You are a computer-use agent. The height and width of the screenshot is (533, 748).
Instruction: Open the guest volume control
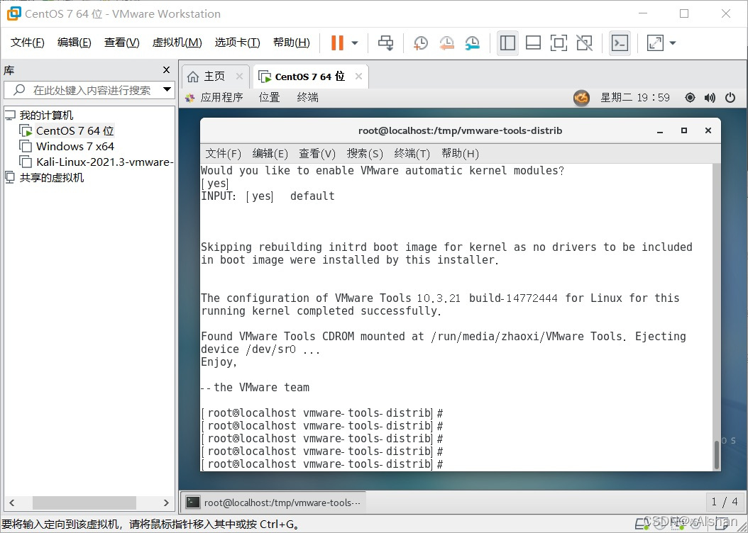(x=710, y=97)
